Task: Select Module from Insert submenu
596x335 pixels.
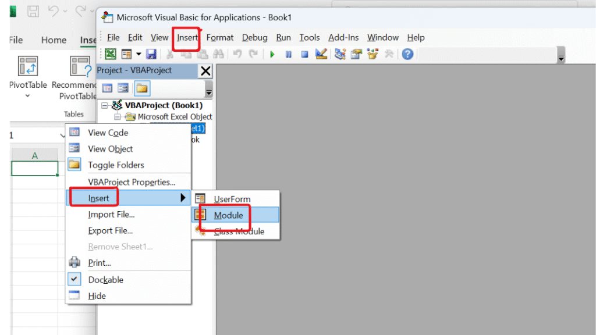Action: coord(236,215)
